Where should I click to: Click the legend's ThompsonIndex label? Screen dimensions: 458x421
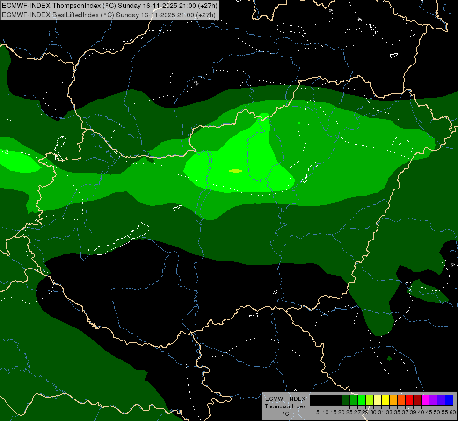pos(285,406)
